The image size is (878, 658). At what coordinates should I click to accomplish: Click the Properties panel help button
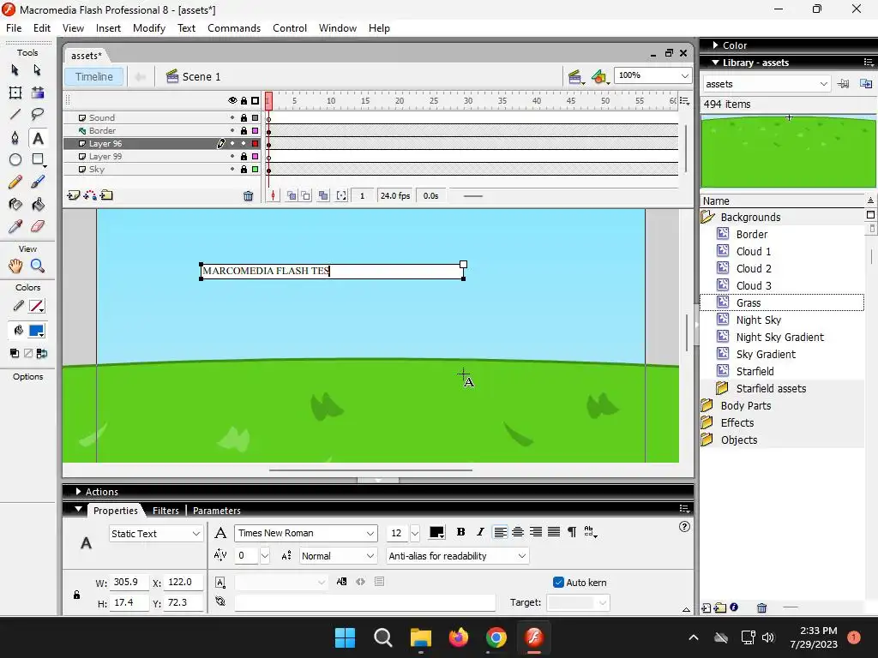click(x=684, y=527)
